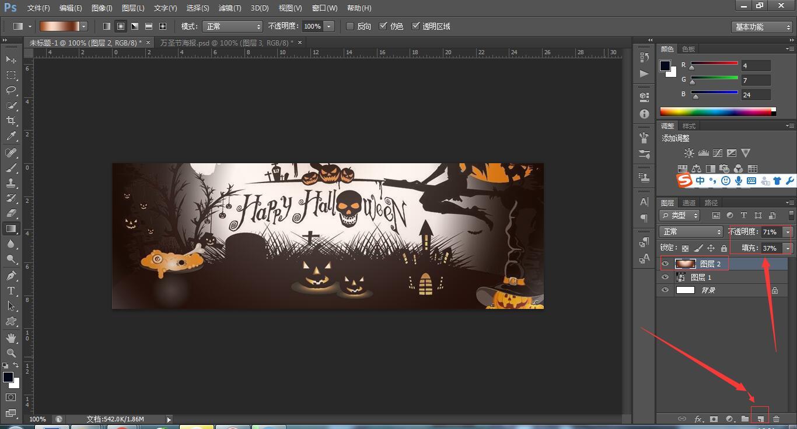Open the 模式 blend mode dropdown in options bar
Viewport: 797px width, 429px height.
(232, 26)
